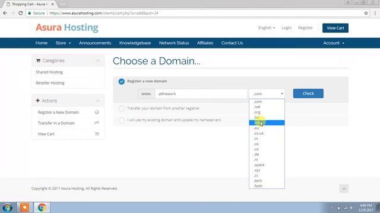Choose .space in the extension list
Viewport: 380px width, 213px height.
click(267, 165)
